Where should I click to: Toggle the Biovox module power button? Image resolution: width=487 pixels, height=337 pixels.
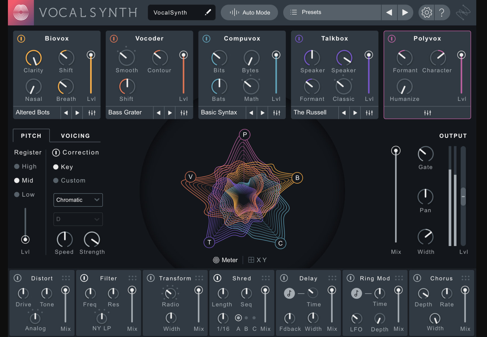21,39
